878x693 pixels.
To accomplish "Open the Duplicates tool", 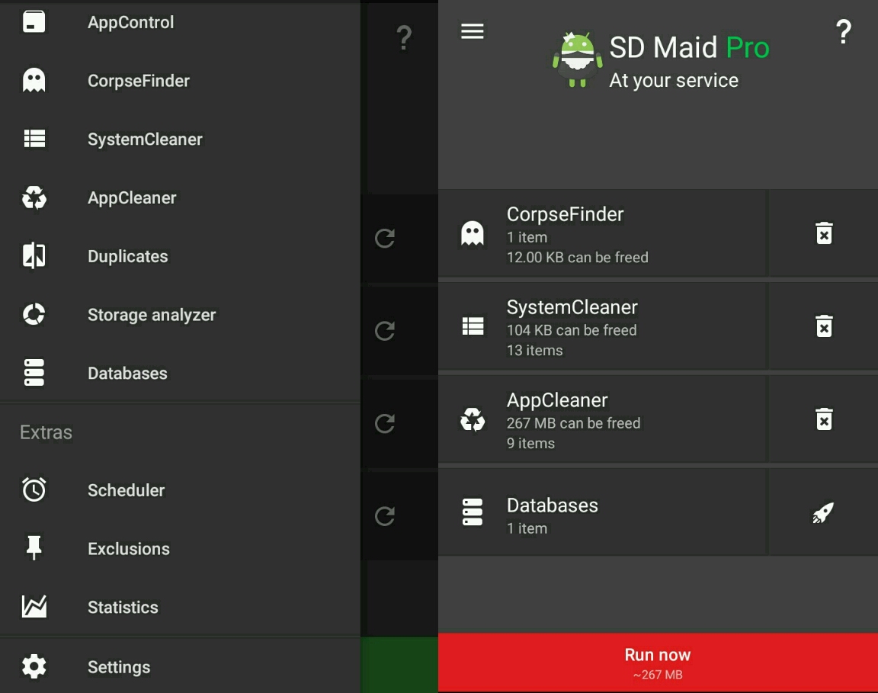I will pos(127,257).
